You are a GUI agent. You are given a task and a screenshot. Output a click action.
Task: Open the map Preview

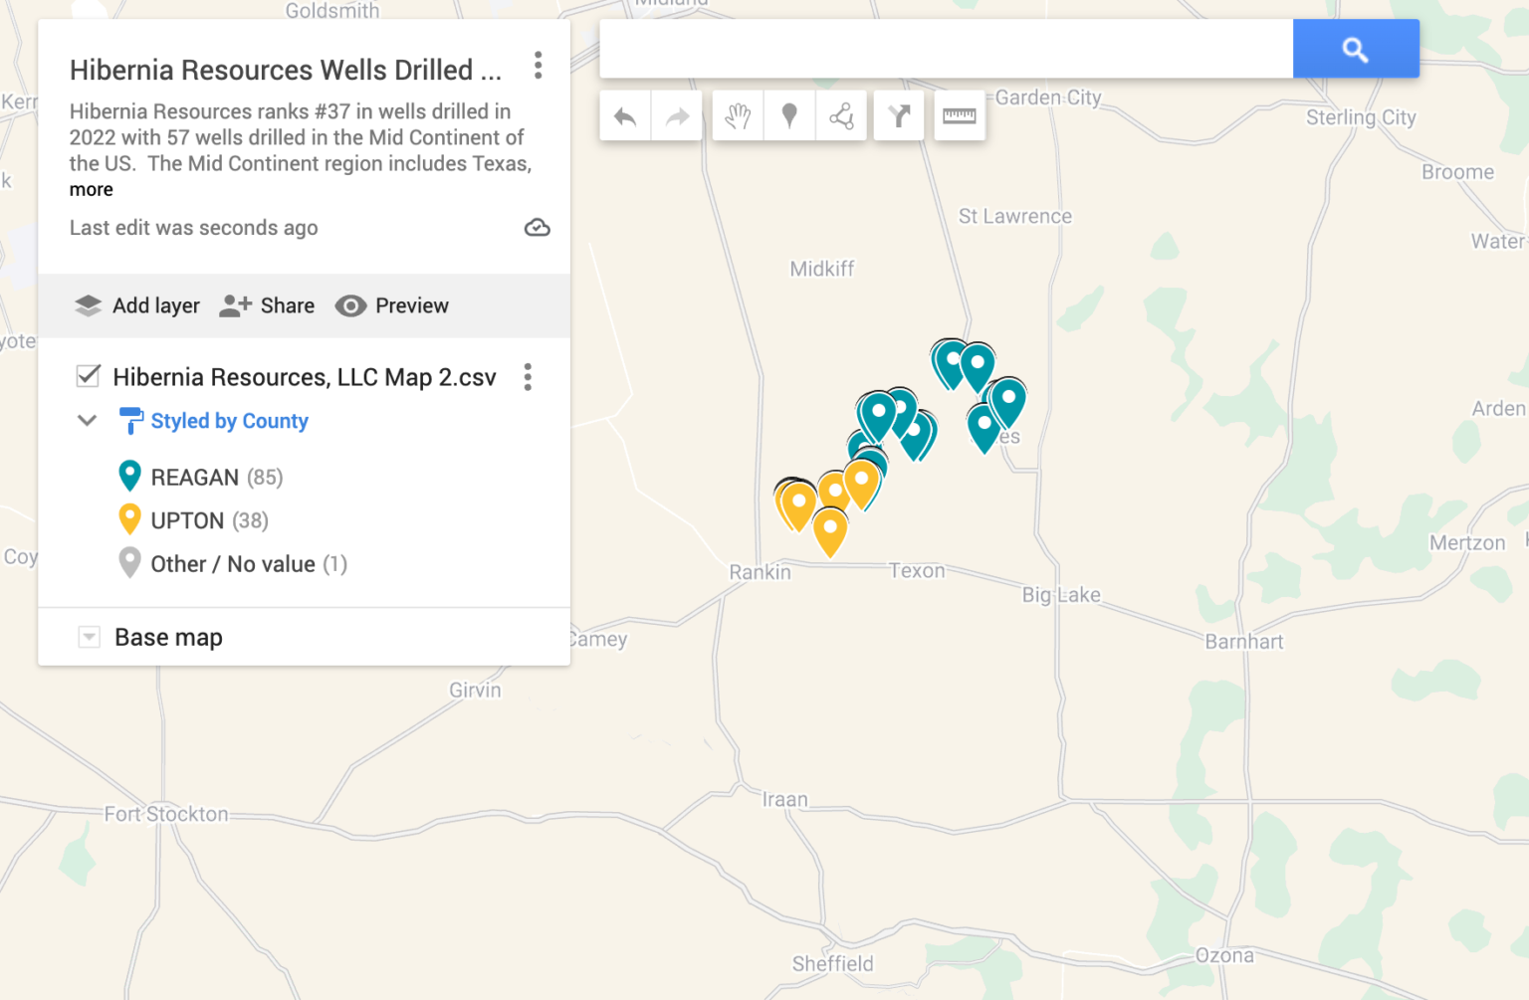pyautogui.click(x=392, y=305)
